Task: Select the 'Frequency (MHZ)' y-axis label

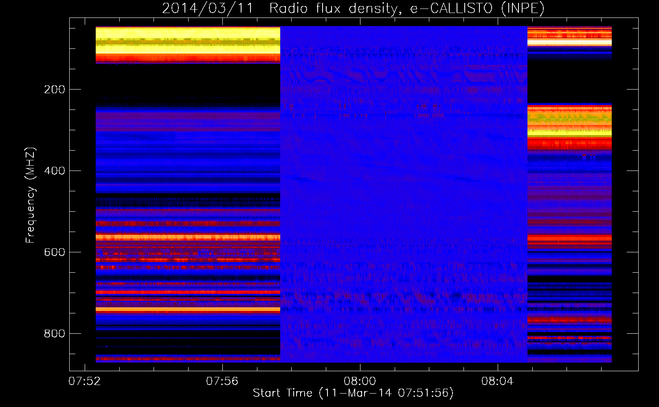Action: point(31,195)
